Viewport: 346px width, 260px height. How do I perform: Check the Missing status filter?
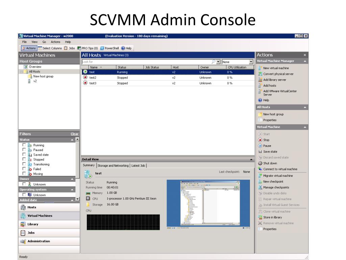(24, 174)
